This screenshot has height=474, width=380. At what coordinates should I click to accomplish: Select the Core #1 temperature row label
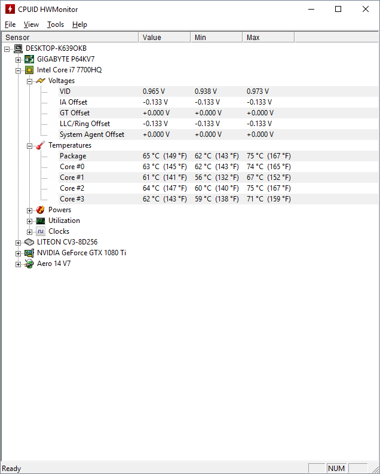pos(72,178)
